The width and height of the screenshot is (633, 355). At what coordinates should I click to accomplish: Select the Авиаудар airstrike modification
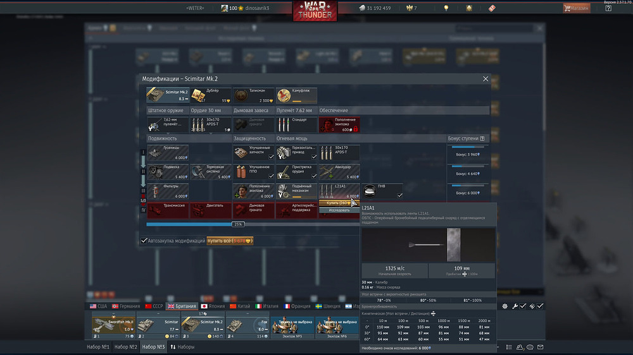click(339, 172)
